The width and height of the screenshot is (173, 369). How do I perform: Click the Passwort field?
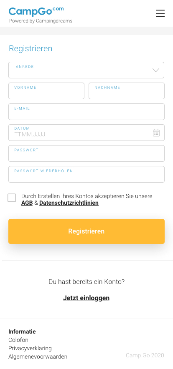click(x=86, y=153)
